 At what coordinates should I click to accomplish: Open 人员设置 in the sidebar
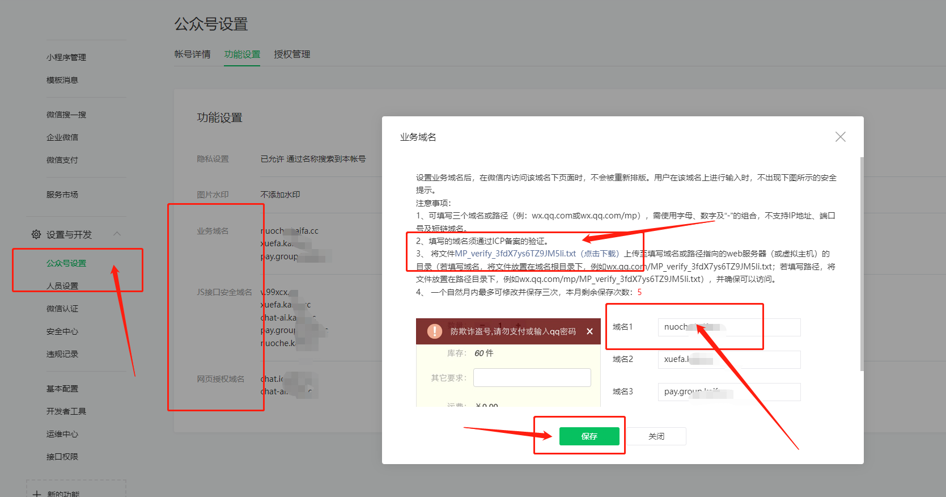62,286
